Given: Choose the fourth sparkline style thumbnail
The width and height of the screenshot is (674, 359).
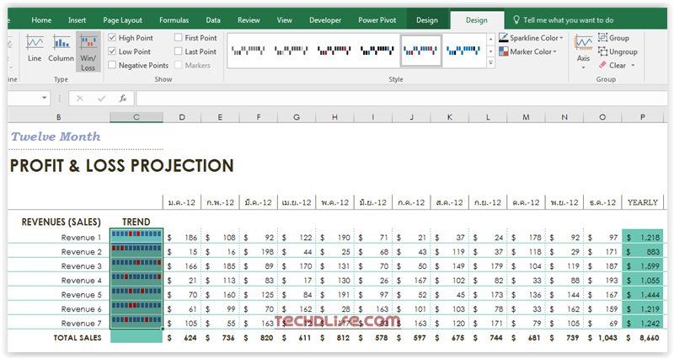Looking at the screenshot, I should [x=377, y=51].
